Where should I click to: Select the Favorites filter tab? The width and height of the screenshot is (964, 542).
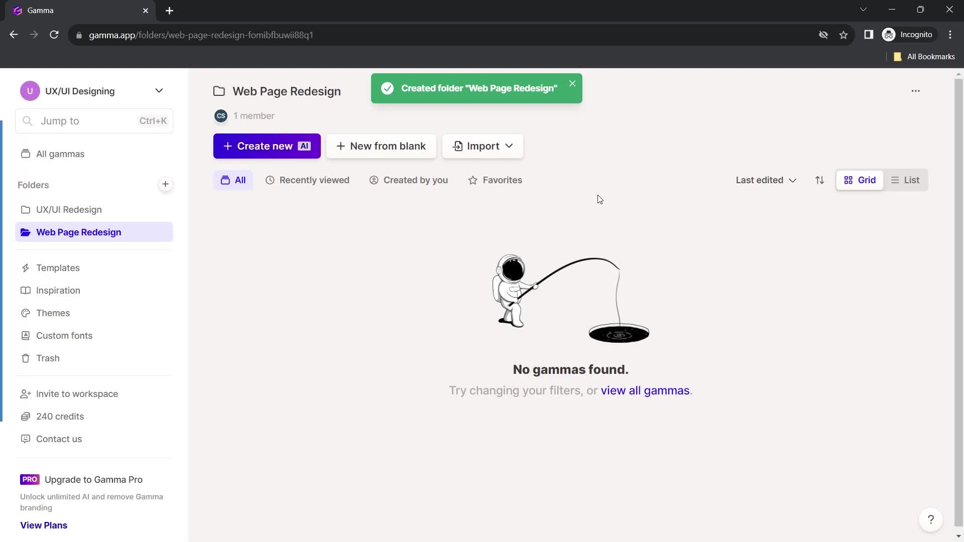point(495,180)
